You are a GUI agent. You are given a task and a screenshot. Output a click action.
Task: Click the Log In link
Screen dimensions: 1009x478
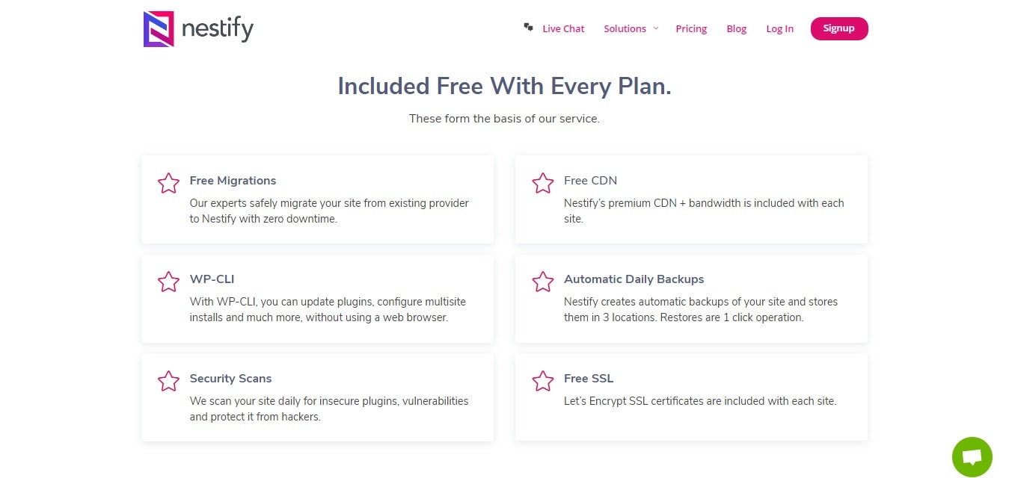coord(779,28)
